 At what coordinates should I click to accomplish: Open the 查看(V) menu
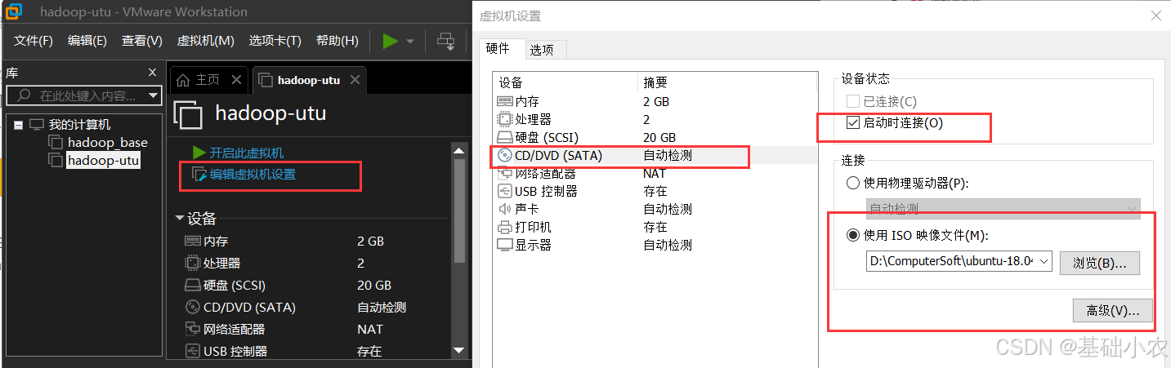[142, 41]
